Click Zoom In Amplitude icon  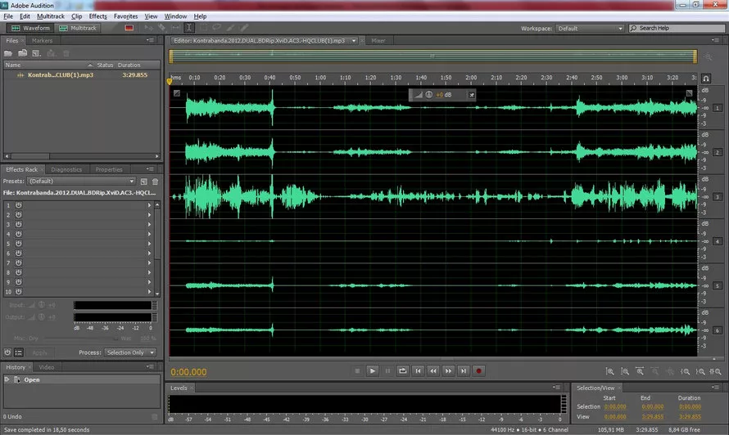point(609,371)
